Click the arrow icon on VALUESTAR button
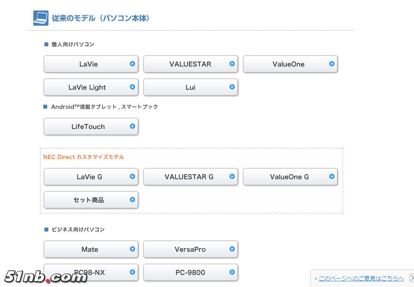Viewport: 414px width, 287px height. coord(232,64)
